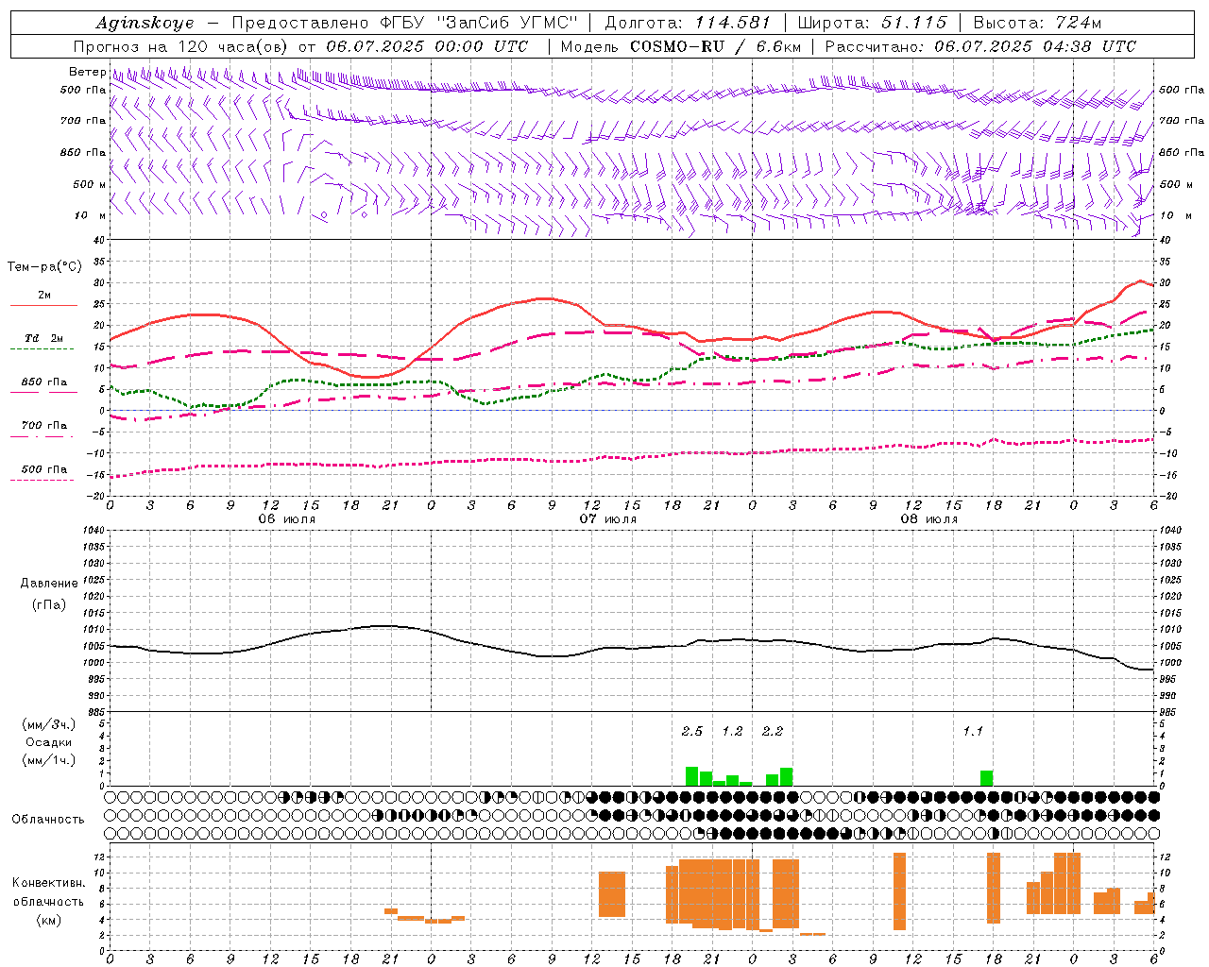
Task: Click the 'Конвективн. облачность' panel label
Action: click(48, 892)
